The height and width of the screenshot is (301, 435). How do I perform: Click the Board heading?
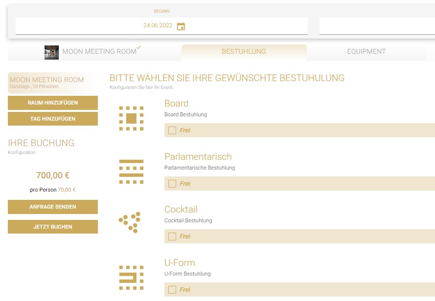[177, 104]
